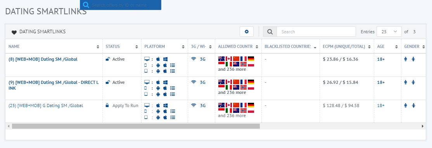The width and height of the screenshot is (432, 148).
Task: Click right arrow of horizontal table scrollbar
Action: [423, 126]
